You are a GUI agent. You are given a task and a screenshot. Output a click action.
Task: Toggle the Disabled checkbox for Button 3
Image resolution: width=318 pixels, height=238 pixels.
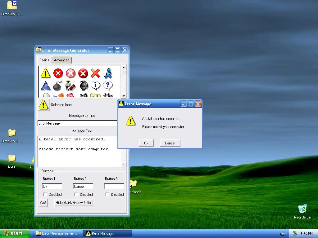pos(107,195)
